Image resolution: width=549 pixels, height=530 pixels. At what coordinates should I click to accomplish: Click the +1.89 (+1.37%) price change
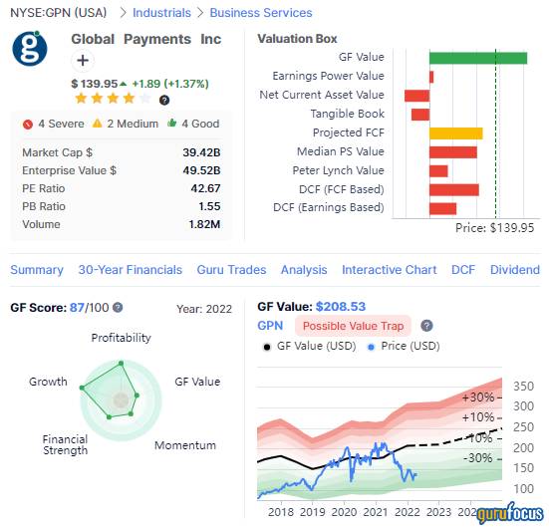[170, 84]
